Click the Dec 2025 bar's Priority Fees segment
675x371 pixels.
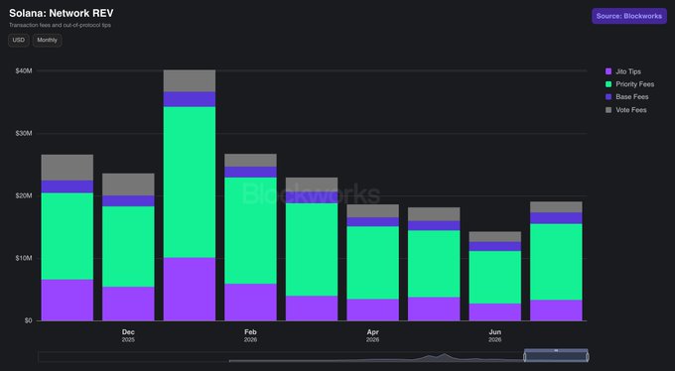pos(128,247)
